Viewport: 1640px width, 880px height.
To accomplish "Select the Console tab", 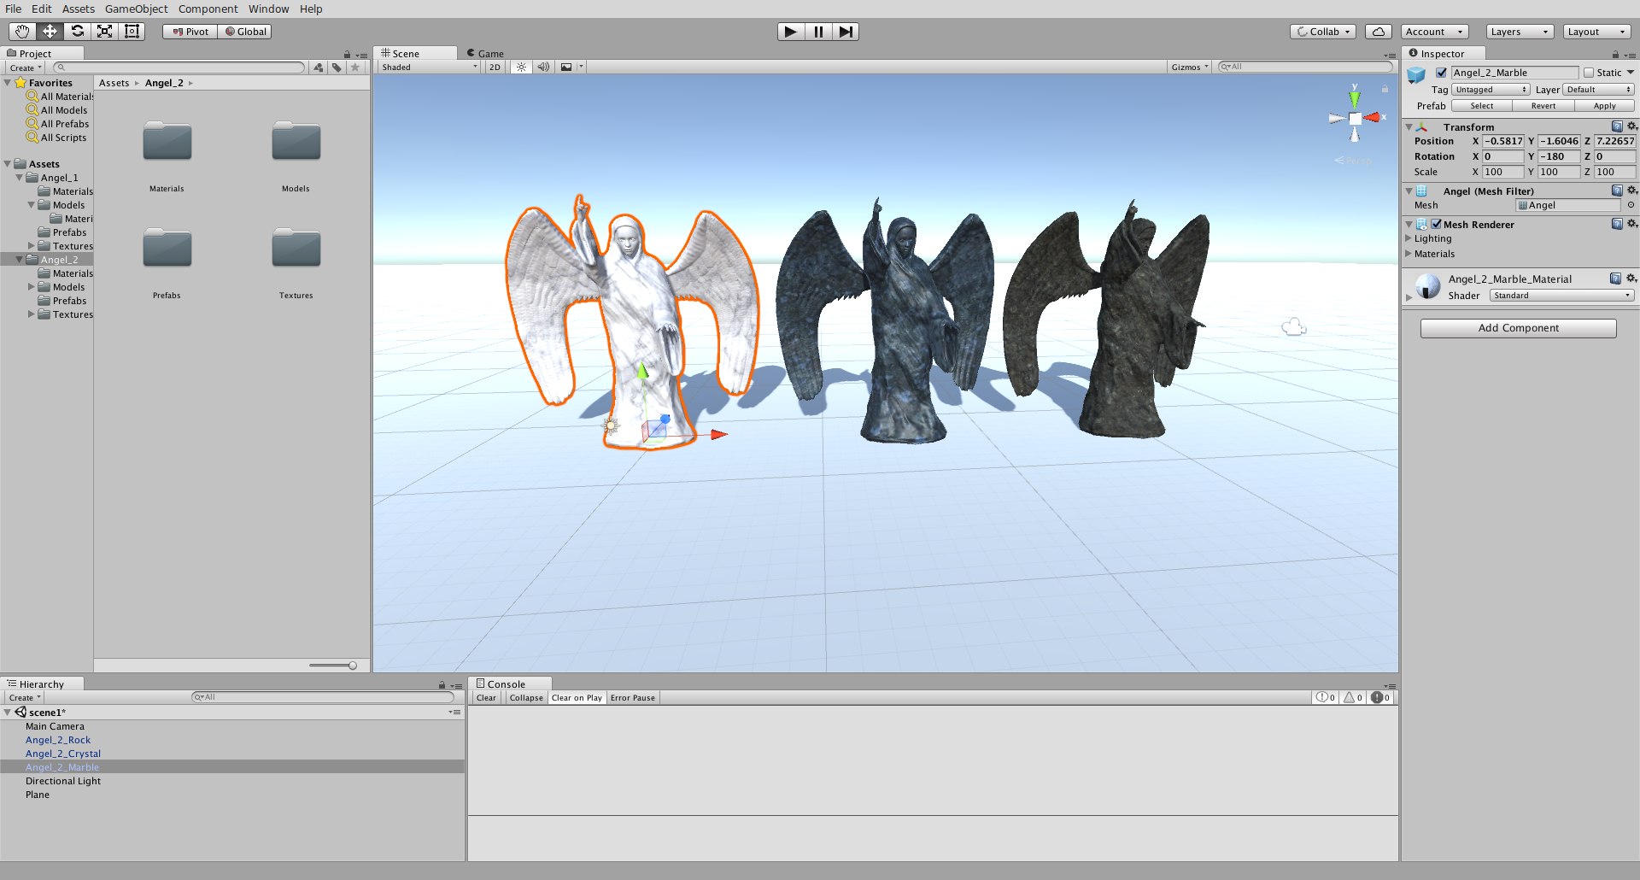I will coord(509,683).
